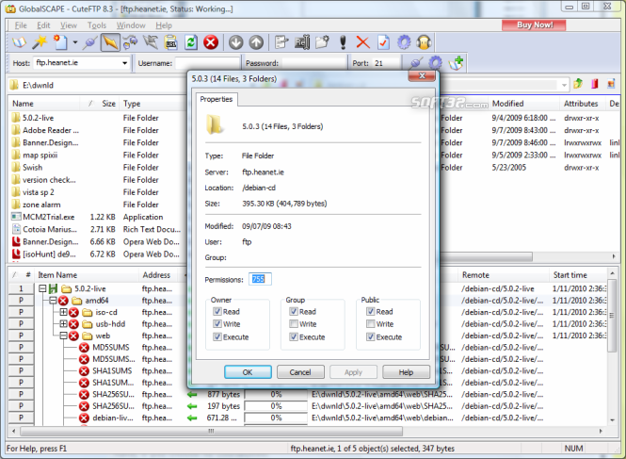Image resolution: width=626 pixels, height=459 pixels.
Task: Open the Window menu
Action: 131,25
